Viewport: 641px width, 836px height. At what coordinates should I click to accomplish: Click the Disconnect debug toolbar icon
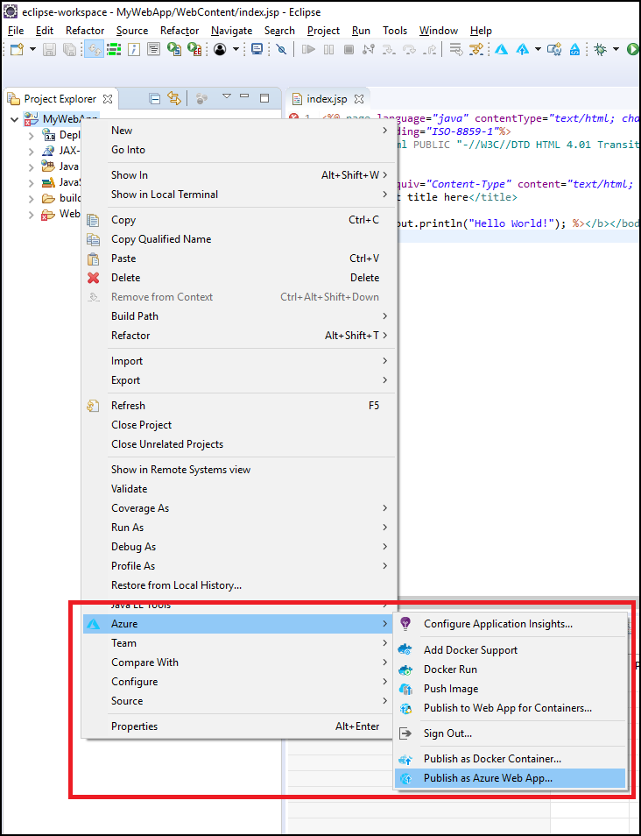pos(368,50)
